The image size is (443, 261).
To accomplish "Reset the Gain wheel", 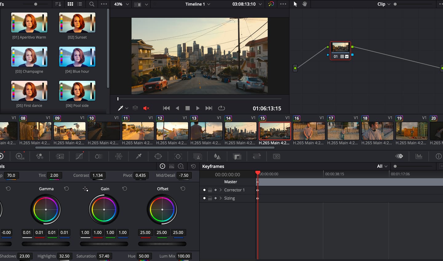I will click(125, 189).
